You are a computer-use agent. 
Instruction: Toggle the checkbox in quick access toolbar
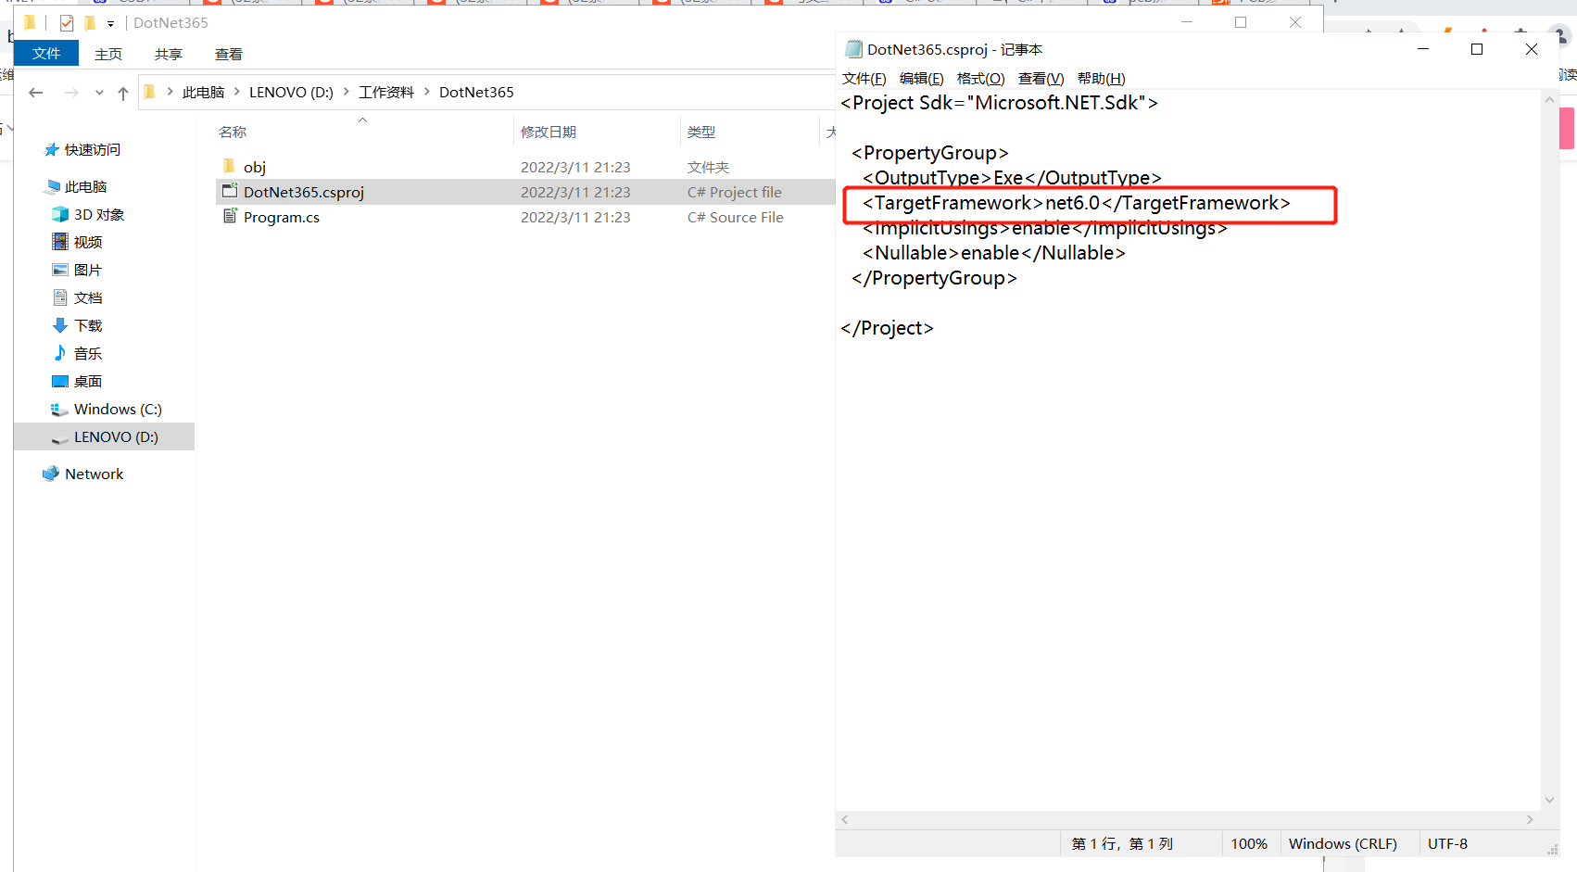click(x=67, y=22)
